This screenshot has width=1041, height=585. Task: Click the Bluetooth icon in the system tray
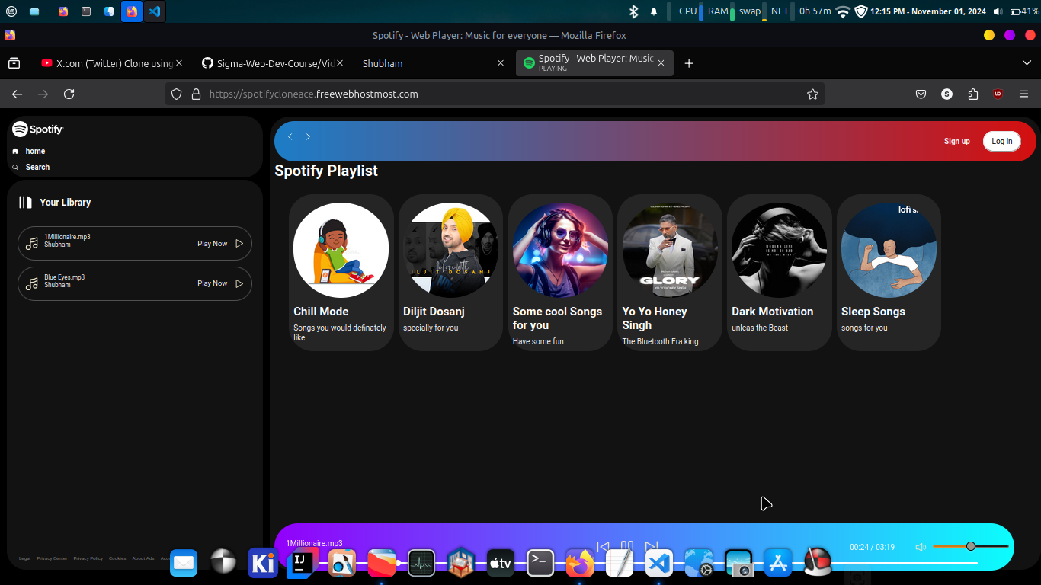(633, 11)
